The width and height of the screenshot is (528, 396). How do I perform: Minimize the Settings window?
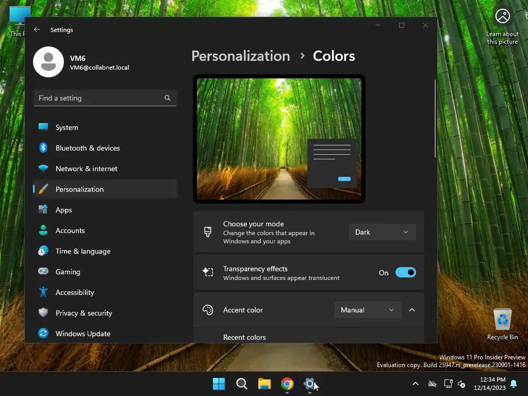[x=378, y=25]
